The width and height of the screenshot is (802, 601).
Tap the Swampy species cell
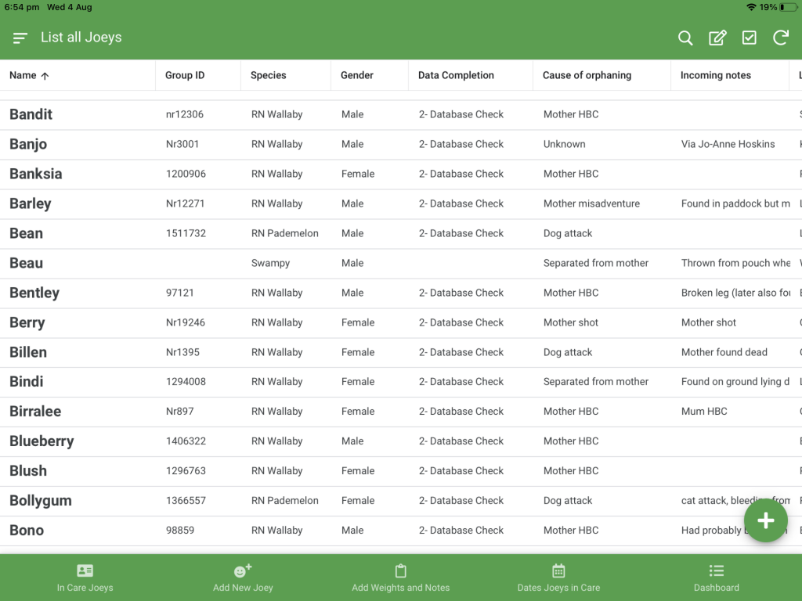[x=270, y=263]
